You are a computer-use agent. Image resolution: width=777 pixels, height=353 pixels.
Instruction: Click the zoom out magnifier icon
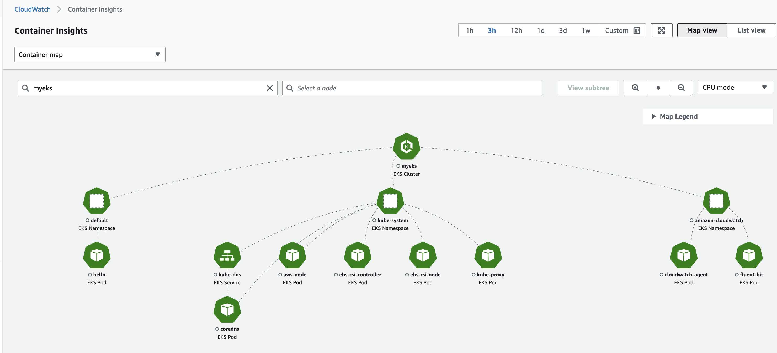tap(681, 88)
